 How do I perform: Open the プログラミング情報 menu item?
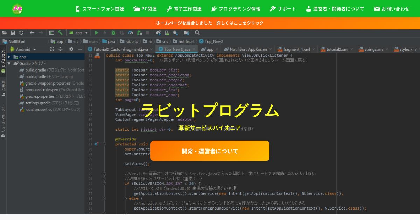[x=236, y=9]
